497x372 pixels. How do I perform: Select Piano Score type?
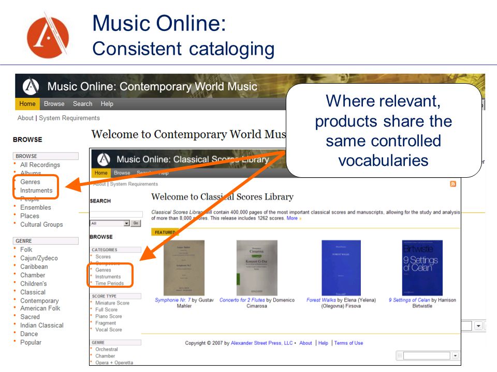108,316
